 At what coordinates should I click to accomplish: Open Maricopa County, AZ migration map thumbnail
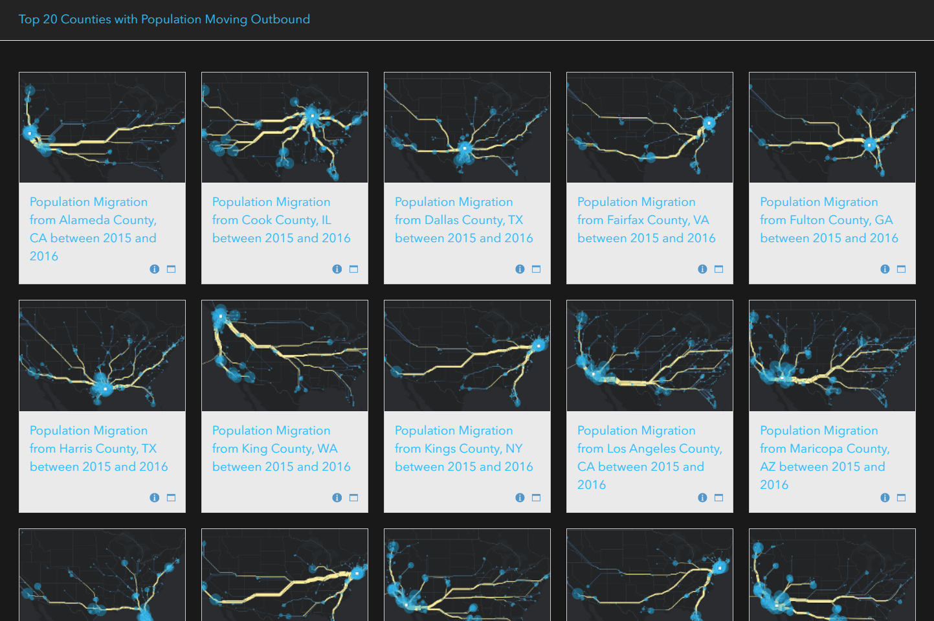pyautogui.click(x=832, y=356)
